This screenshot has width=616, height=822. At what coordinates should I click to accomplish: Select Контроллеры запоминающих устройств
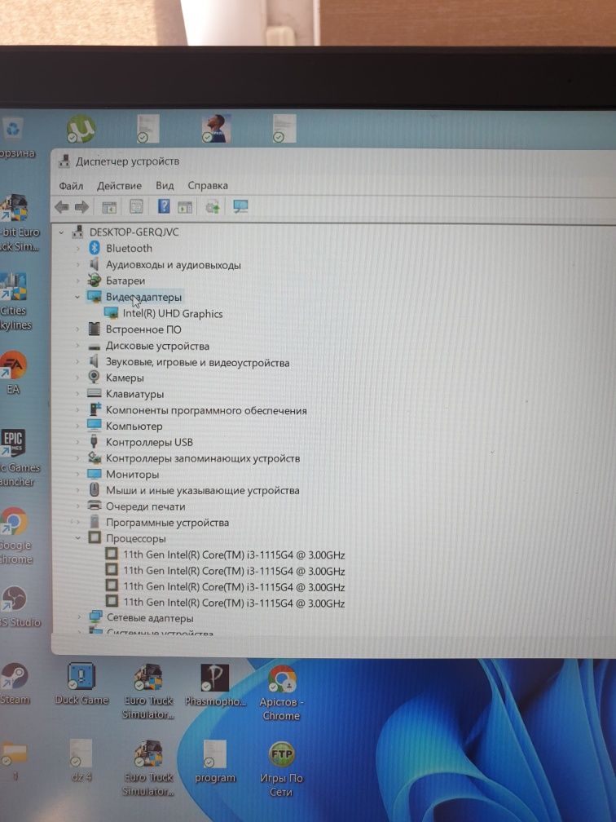[203, 458]
